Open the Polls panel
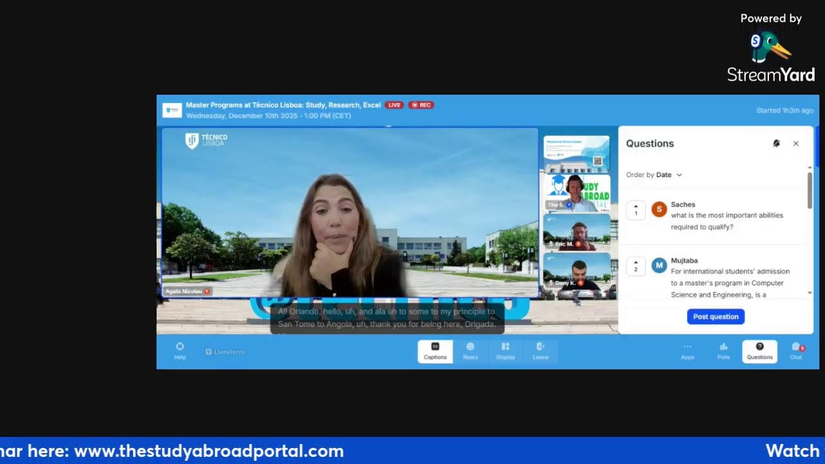 point(723,351)
